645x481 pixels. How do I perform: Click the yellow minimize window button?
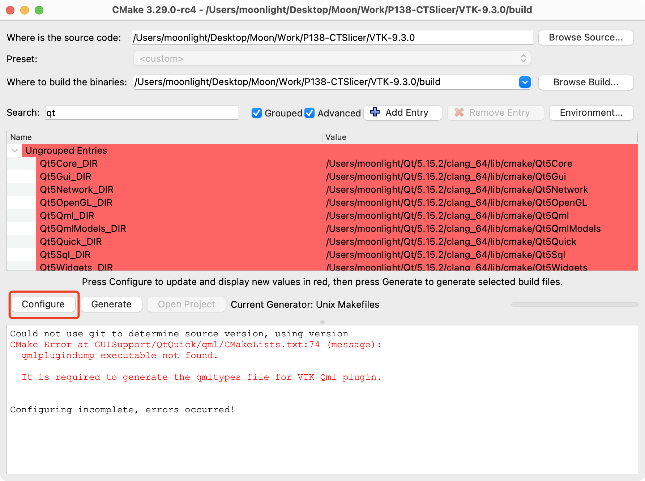coord(25,10)
